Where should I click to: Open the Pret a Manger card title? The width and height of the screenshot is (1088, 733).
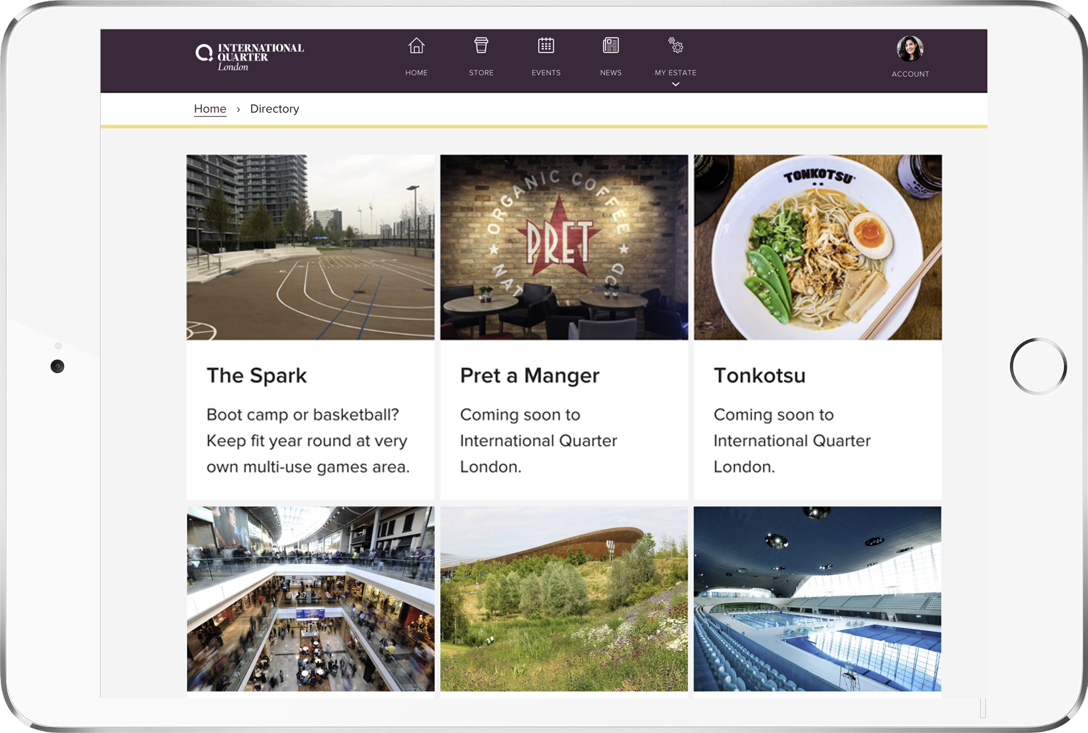(530, 376)
